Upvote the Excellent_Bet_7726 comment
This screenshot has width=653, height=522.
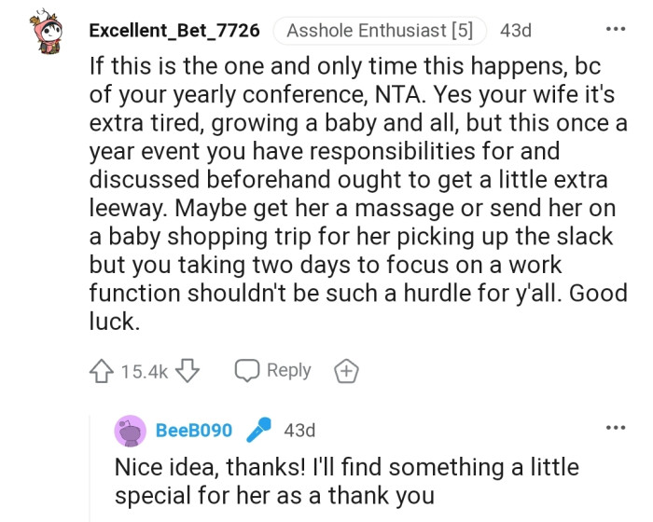pos(101,371)
